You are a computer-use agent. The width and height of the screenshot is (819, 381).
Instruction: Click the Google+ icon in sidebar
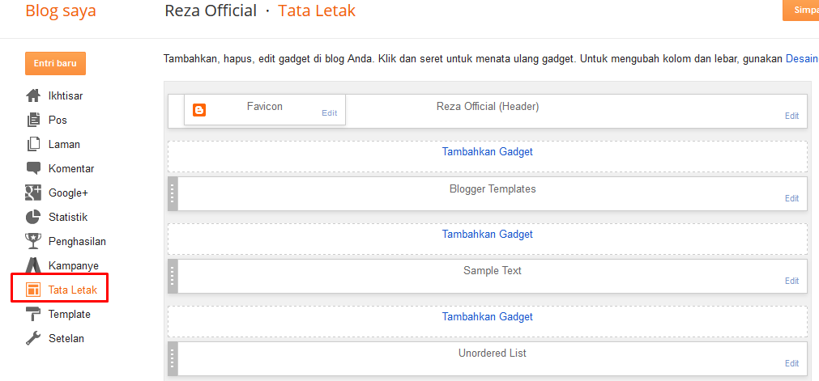pyautogui.click(x=33, y=193)
